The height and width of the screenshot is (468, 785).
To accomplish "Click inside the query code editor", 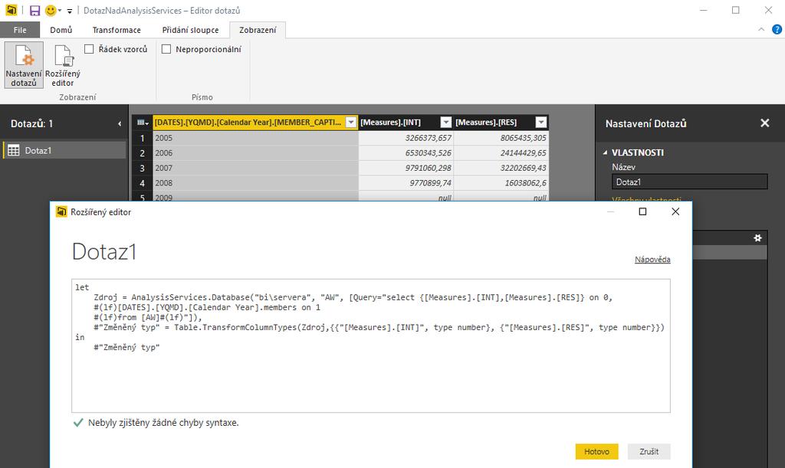I will 370,345.
